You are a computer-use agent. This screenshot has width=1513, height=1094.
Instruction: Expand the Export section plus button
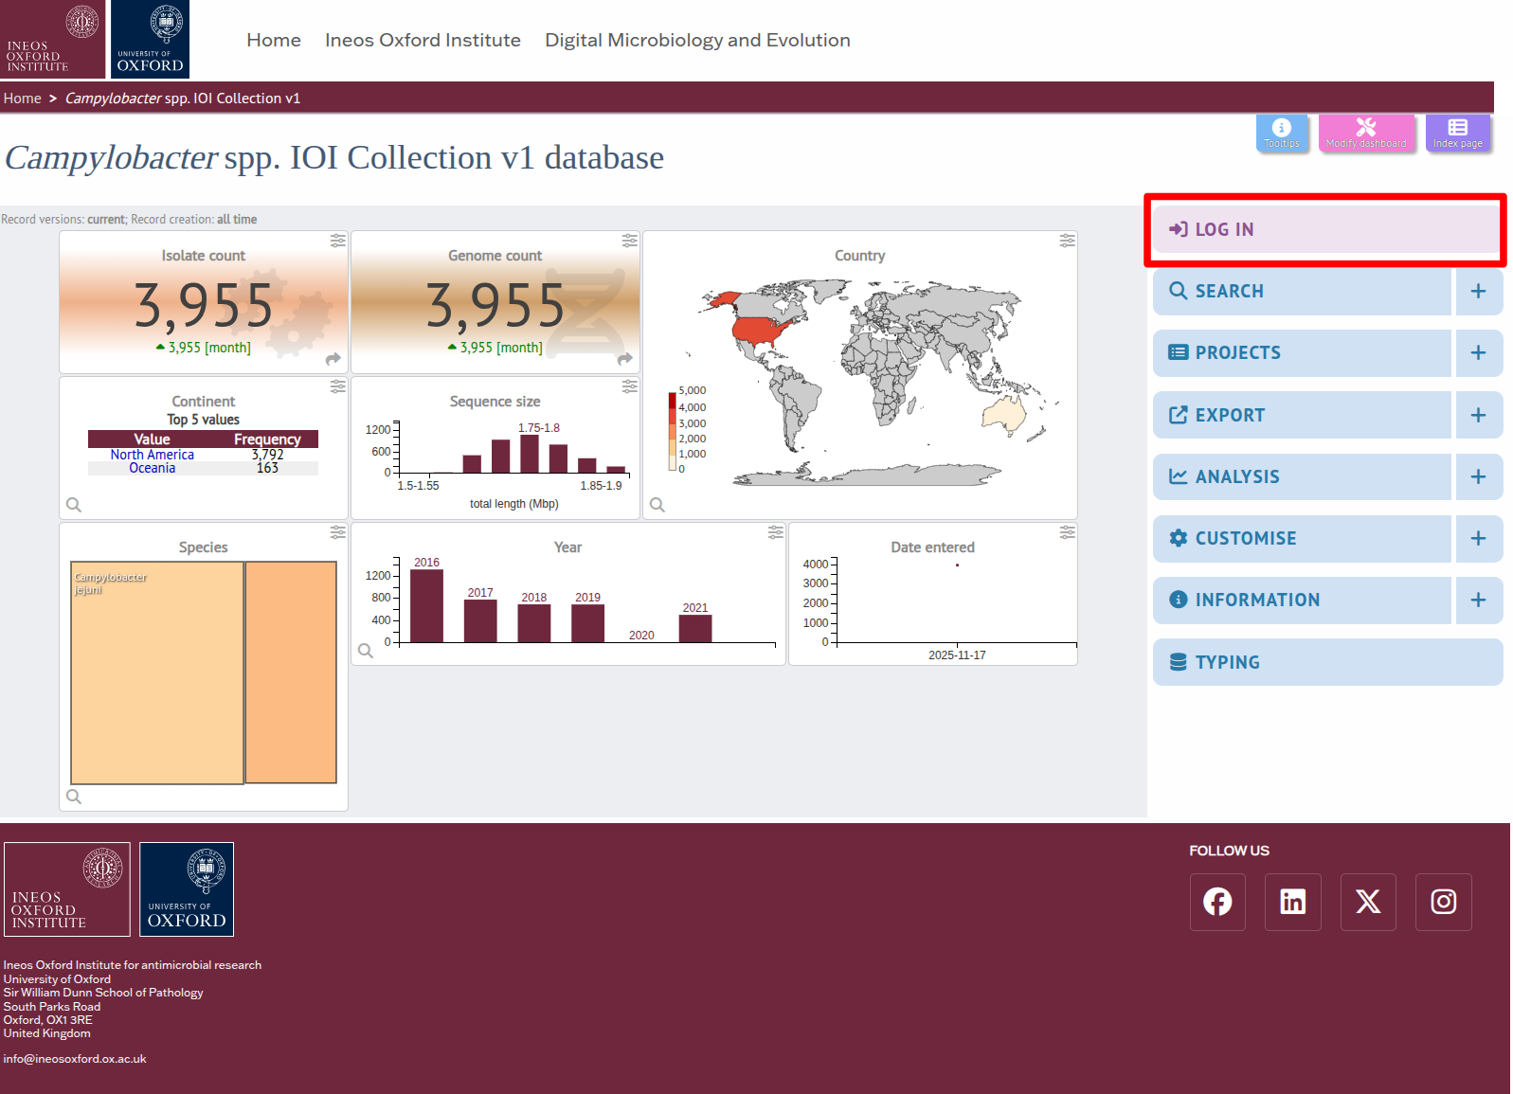click(1478, 415)
